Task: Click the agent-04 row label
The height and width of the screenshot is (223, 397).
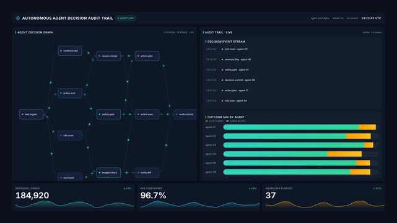Action: tap(211, 154)
